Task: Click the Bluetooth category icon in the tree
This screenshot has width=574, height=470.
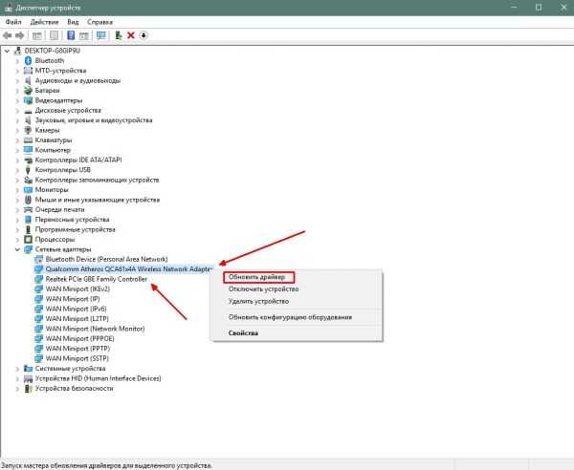Action: click(x=28, y=61)
